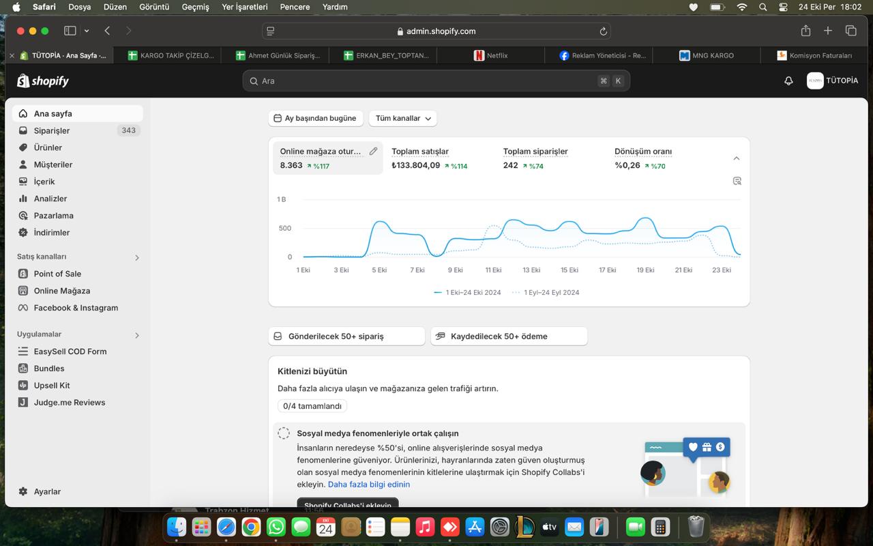Open WhatsApp from the Dock
This screenshot has height=546, width=873.
pos(276,527)
